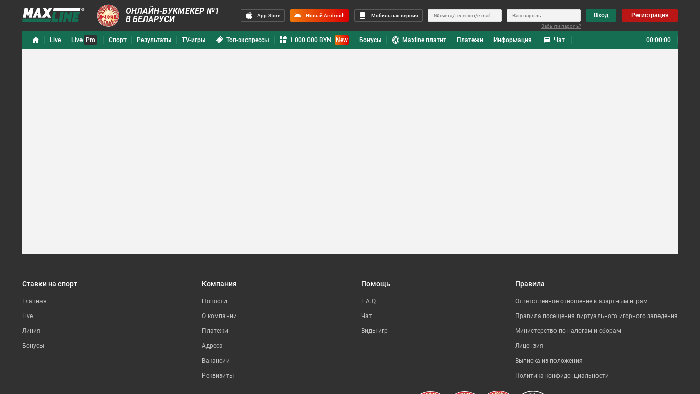Open footer link Новости
The width and height of the screenshot is (700, 394).
[214, 301]
